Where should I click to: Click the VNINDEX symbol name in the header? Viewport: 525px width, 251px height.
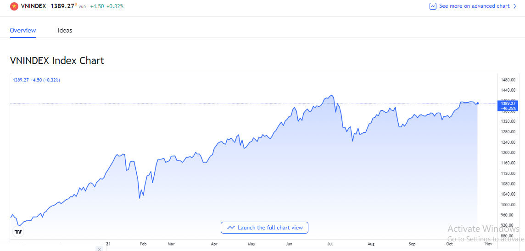click(x=34, y=6)
